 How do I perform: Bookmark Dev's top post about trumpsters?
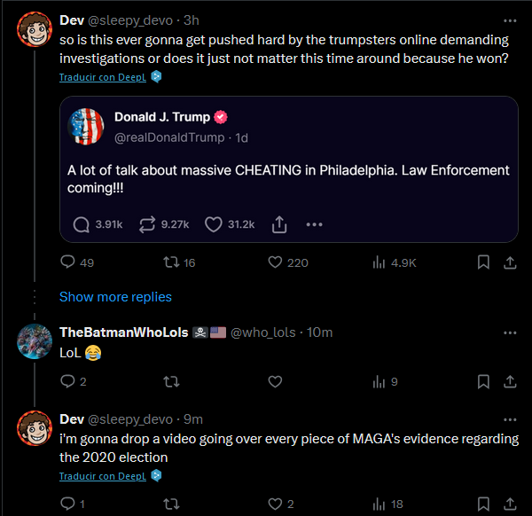pyautogui.click(x=484, y=262)
